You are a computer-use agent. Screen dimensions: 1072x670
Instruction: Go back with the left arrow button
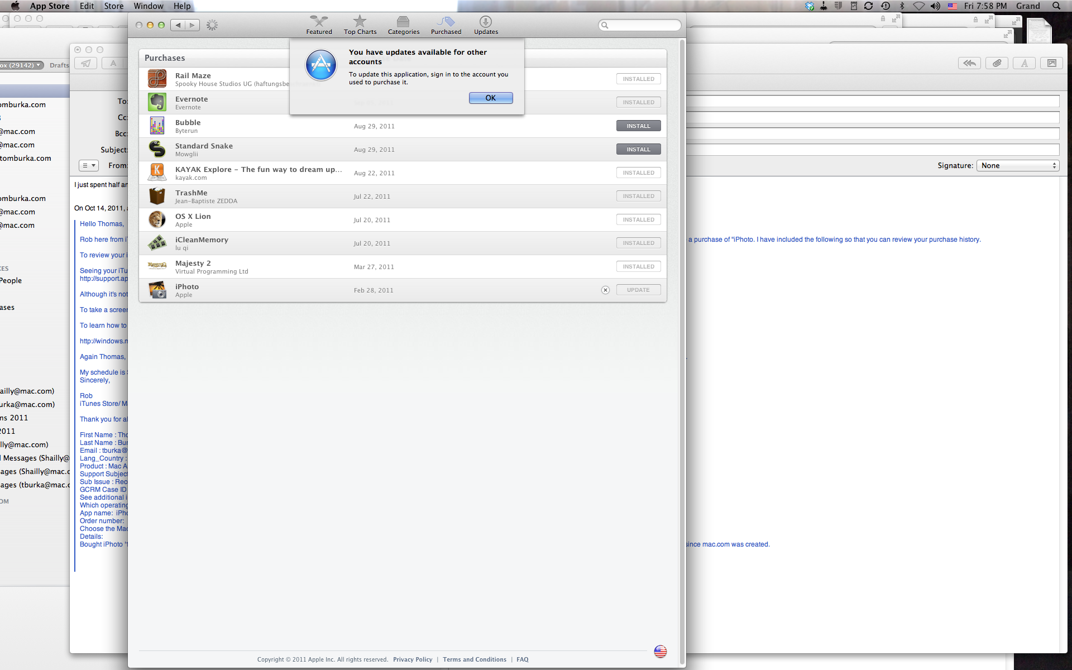point(178,25)
